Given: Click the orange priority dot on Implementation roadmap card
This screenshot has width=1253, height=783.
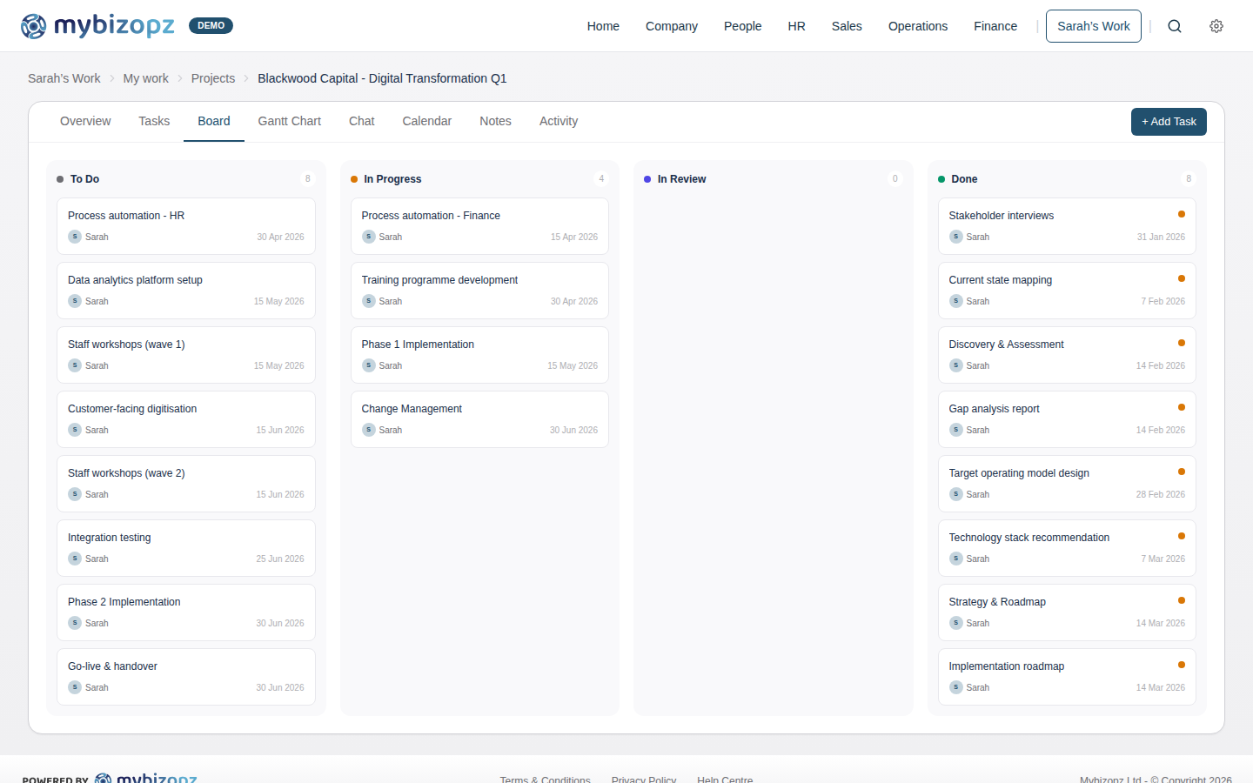Looking at the screenshot, I should tap(1181, 663).
